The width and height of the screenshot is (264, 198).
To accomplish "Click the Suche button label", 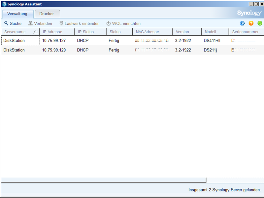I will 16,23.
